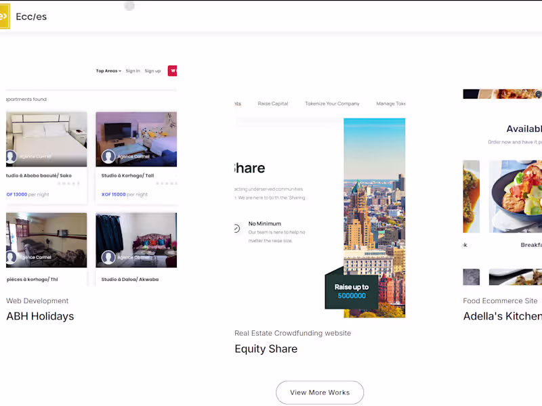Click the red W button in ABH preview
542x406 pixels.
tap(173, 71)
